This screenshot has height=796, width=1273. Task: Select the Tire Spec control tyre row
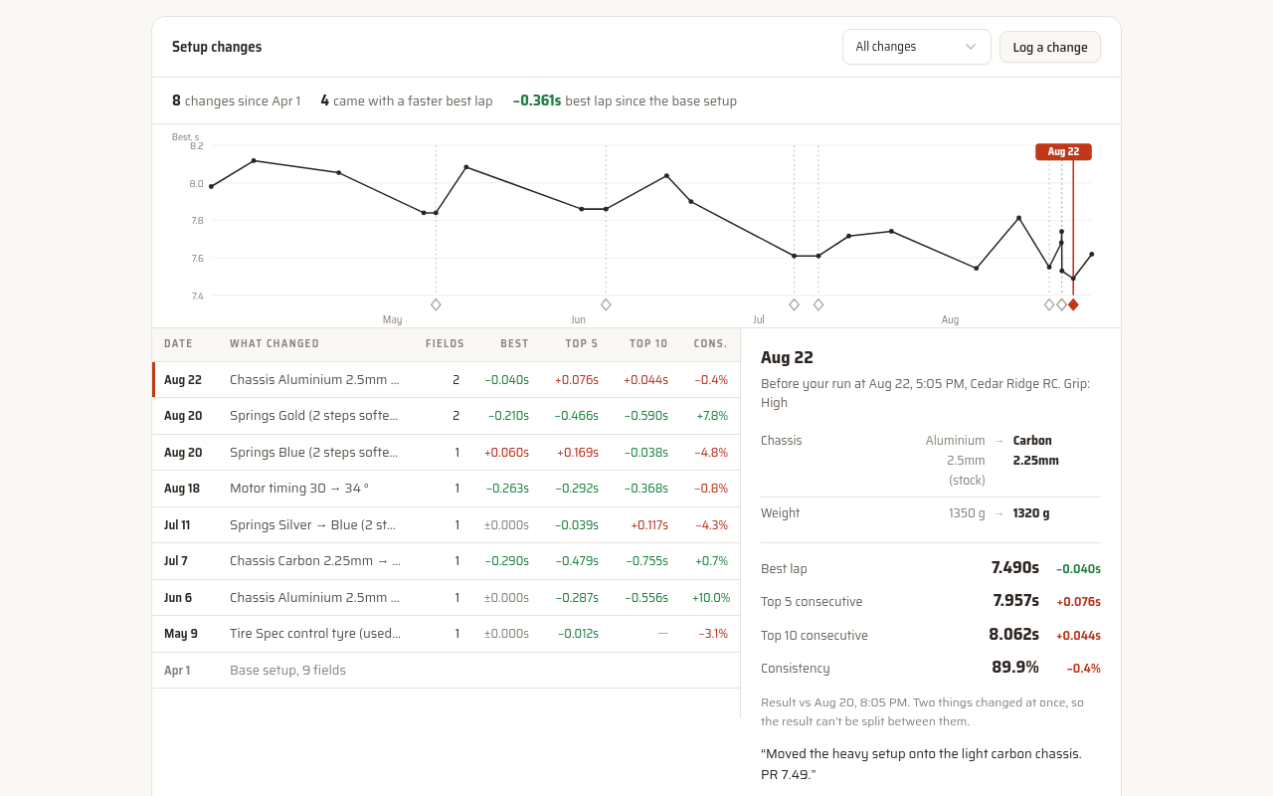point(447,634)
